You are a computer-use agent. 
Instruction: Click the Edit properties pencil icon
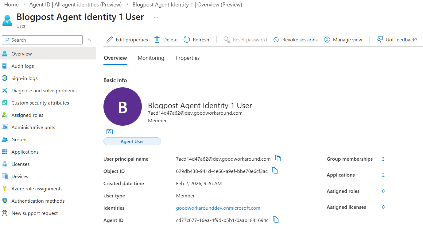pyautogui.click(x=110, y=40)
